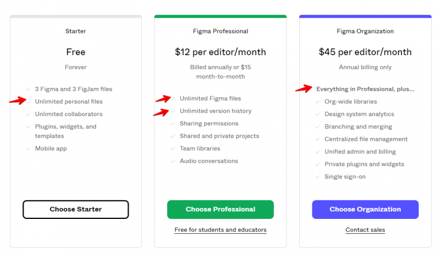Viewport: 441px width, 258px height.
Task: Click the $45 per editor/month price
Action: 365,52
